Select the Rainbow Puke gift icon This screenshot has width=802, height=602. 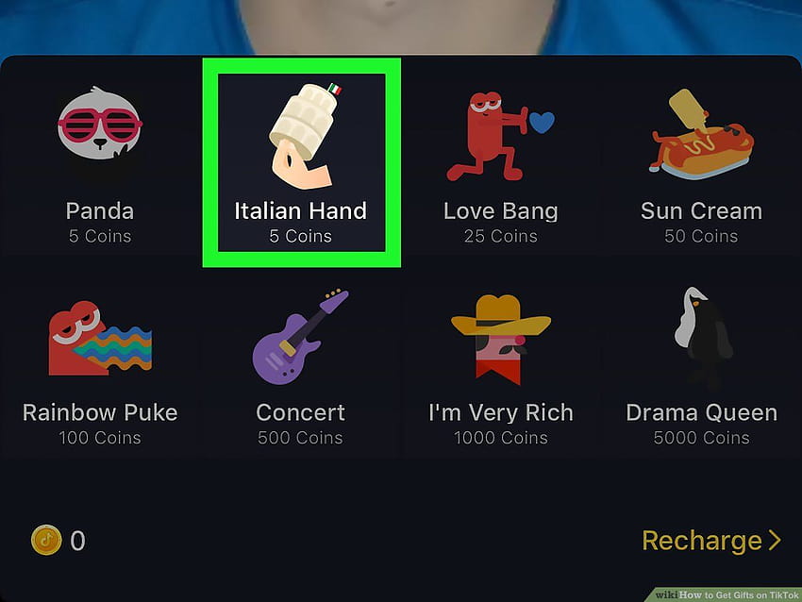tap(100, 338)
